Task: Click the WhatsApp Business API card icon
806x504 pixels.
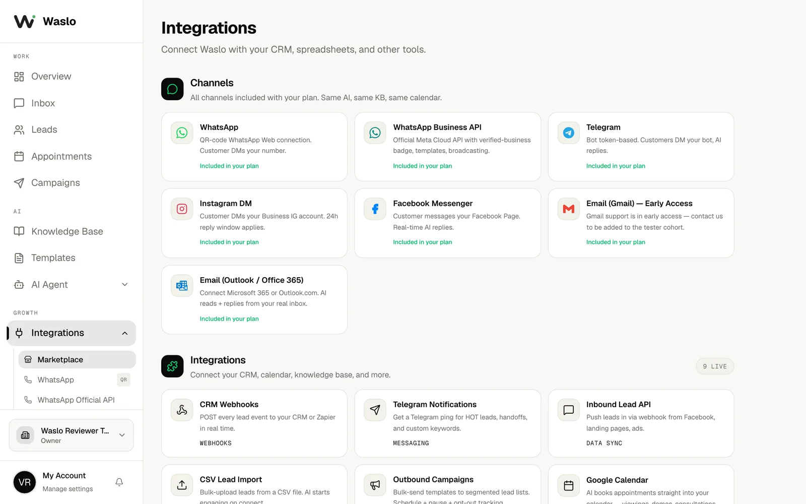Action: pos(375,133)
